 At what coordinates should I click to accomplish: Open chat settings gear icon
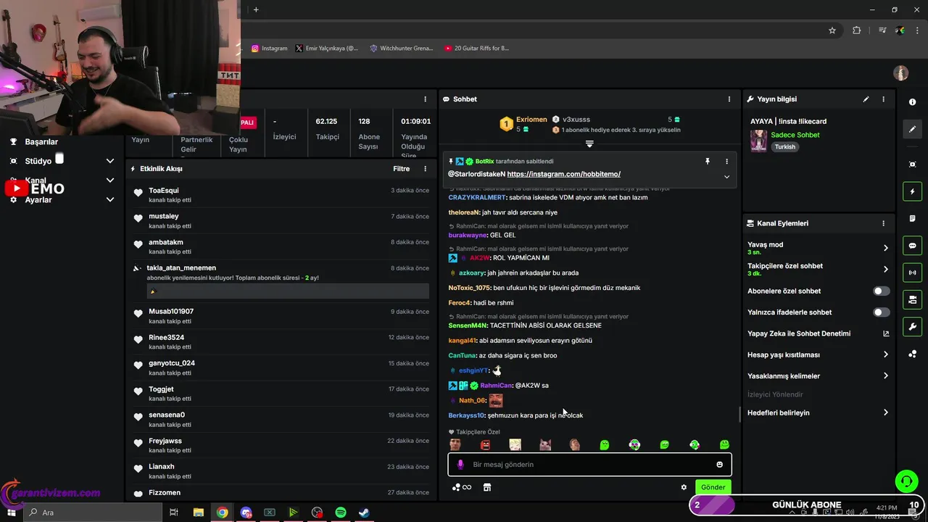(x=684, y=487)
